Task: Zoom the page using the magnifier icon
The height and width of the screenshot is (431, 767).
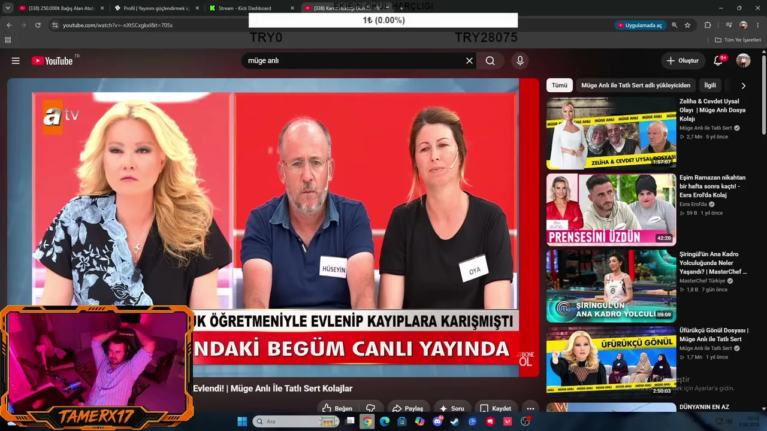Action: 675,25
